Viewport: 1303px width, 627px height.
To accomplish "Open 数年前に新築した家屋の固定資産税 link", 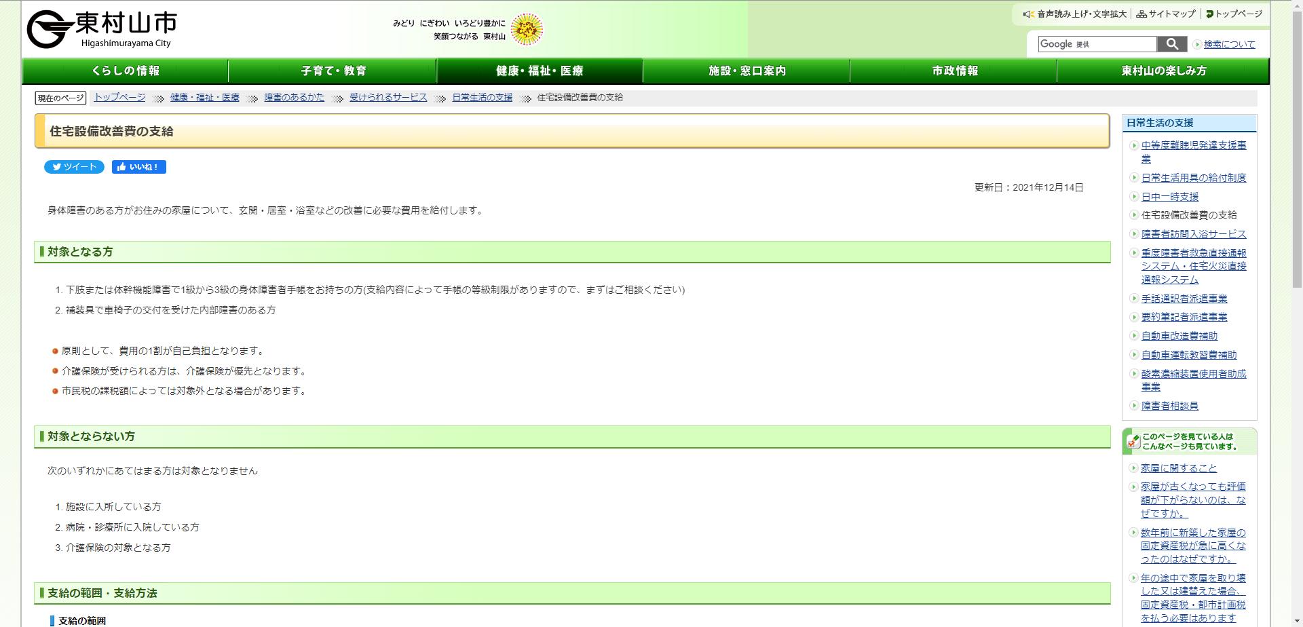I will (1192, 546).
